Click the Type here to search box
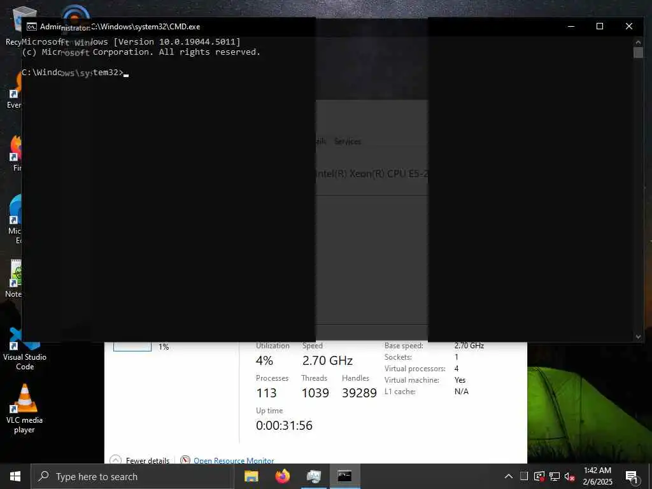The height and width of the screenshot is (489, 652). (x=132, y=476)
